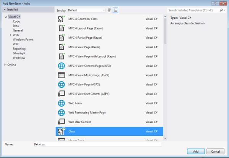The image size is (229, 158).
Task: Select MVC 4 View Page (ASPX) text
Action: [84, 85]
